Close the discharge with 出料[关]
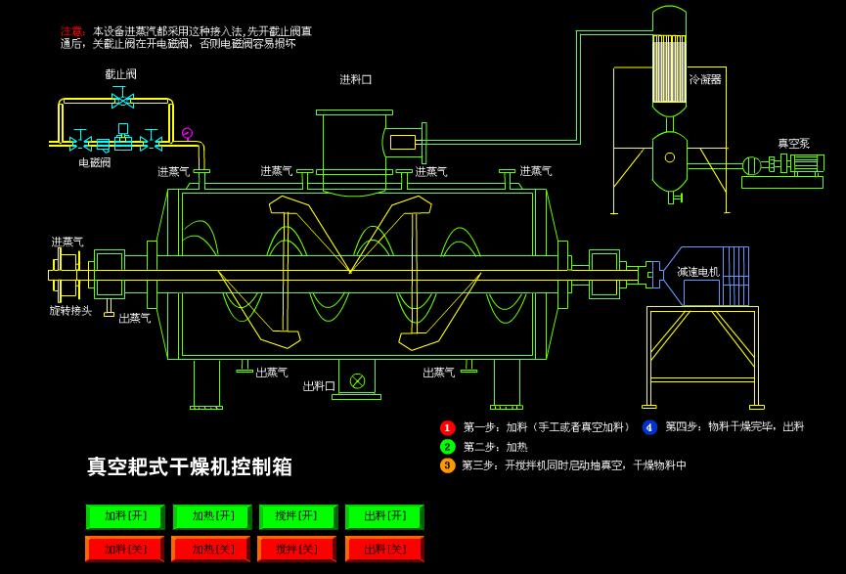Viewport: 846px width, 574px height. click(x=384, y=550)
